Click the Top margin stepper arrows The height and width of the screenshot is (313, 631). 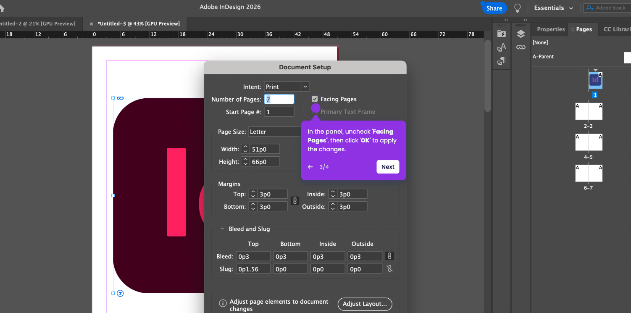tap(253, 194)
